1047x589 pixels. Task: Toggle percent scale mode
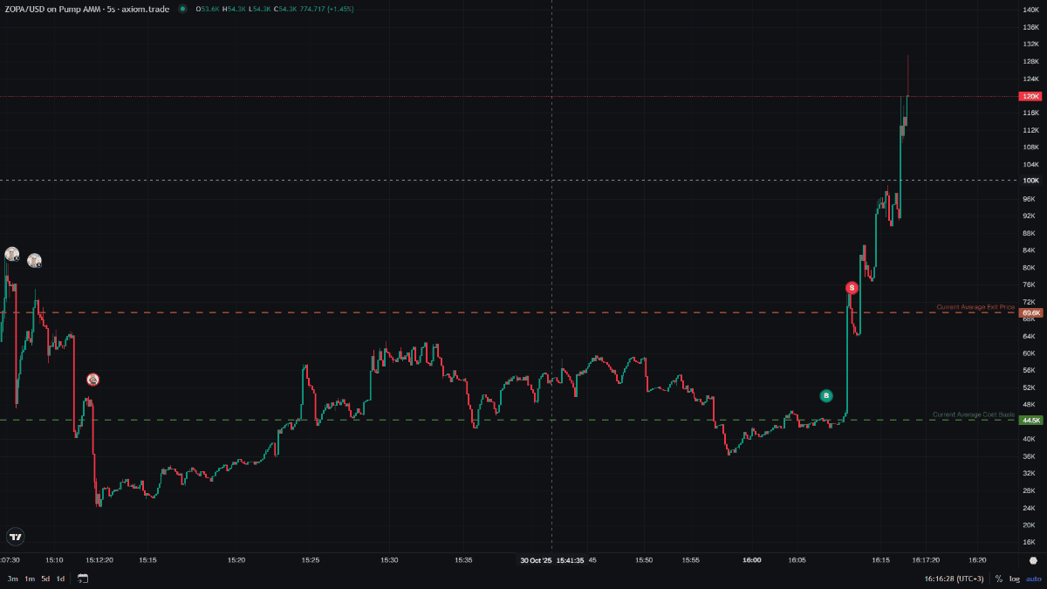[x=998, y=579]
